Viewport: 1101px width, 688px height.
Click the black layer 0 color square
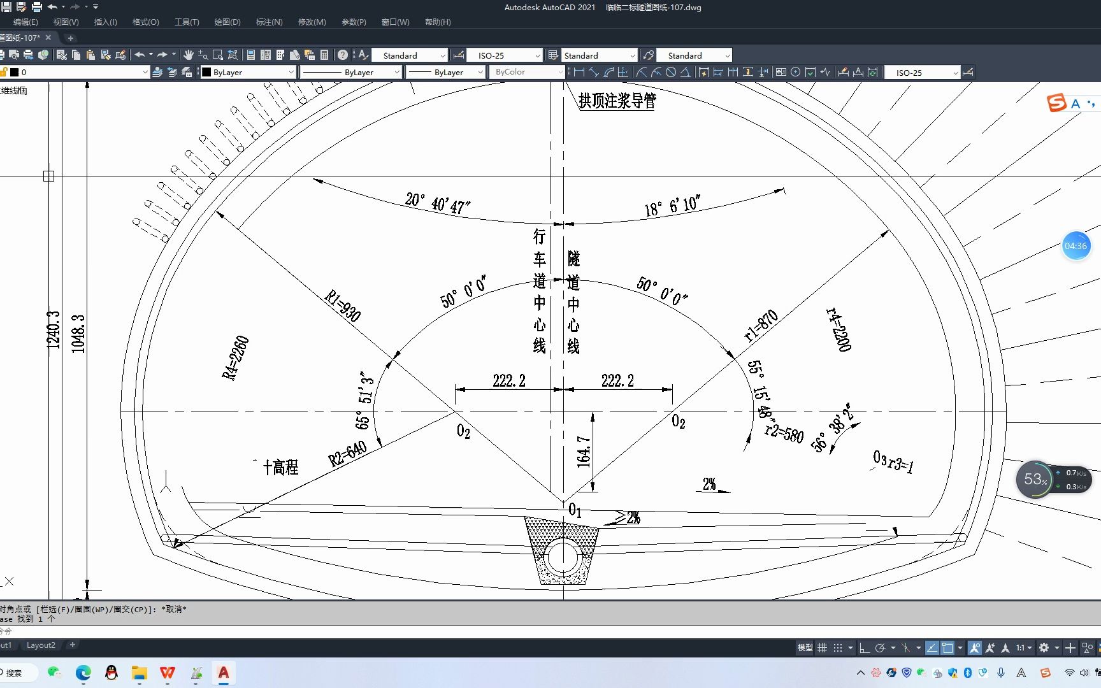(14, 72)
